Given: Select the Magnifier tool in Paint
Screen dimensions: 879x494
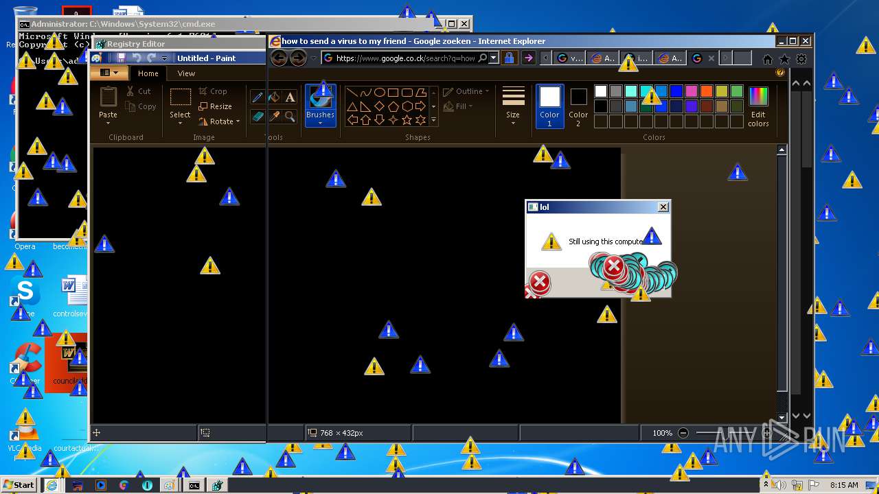Looking at the screenshot, I should click(290, 117).
